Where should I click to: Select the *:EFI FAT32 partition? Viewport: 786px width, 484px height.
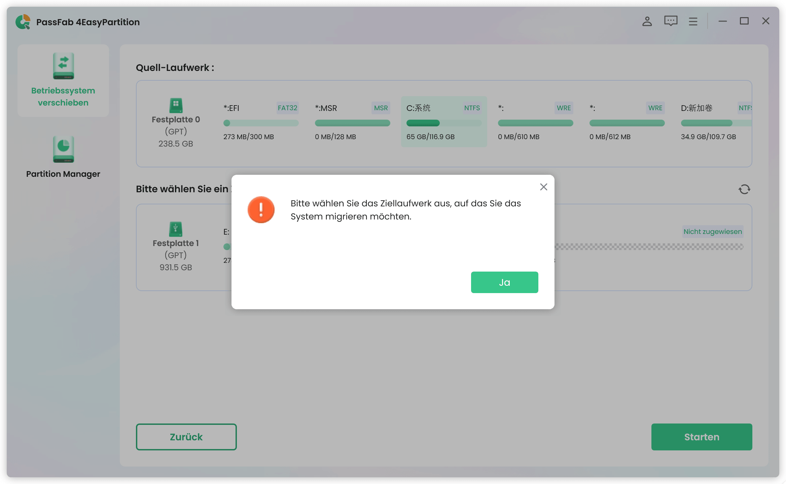[x=261, y=122]
